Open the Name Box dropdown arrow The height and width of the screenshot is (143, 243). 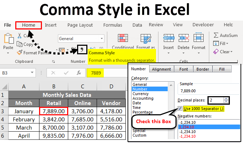[32, 72]
